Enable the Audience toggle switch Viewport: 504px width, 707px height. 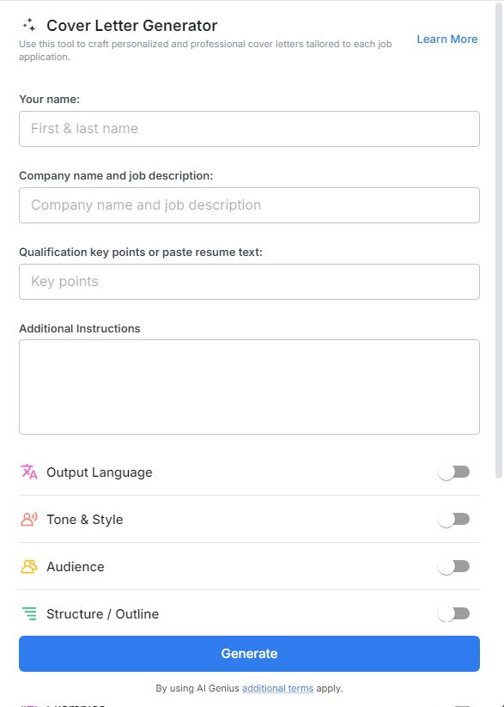(x=453, y=566)
